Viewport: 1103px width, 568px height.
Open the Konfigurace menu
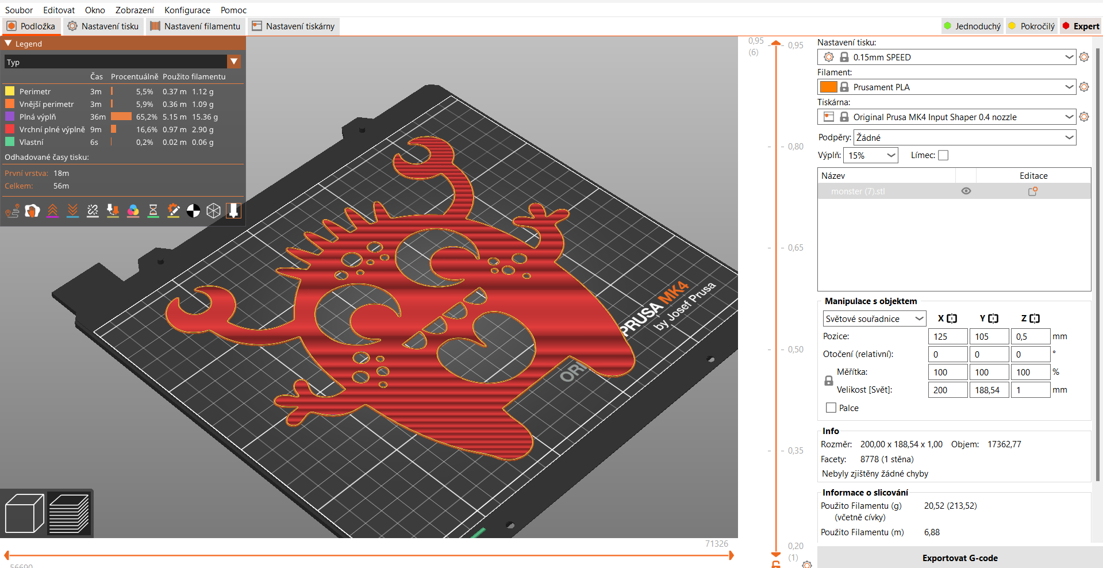tap(187, 10)
